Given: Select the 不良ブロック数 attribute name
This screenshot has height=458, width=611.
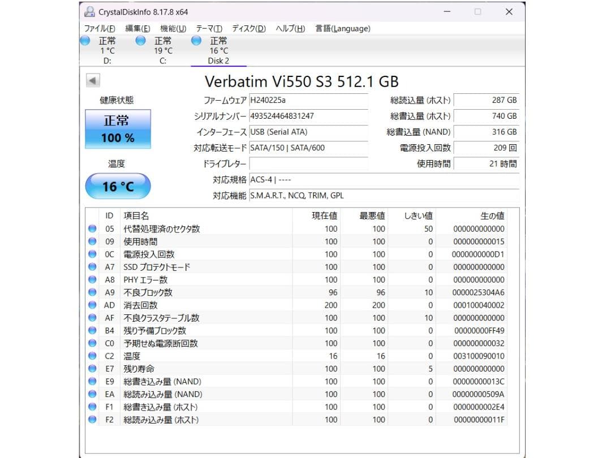Looking at the screenshot, I should click(148, 292).
